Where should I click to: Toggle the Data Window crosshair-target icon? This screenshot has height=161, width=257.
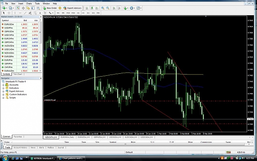point(23,8)
